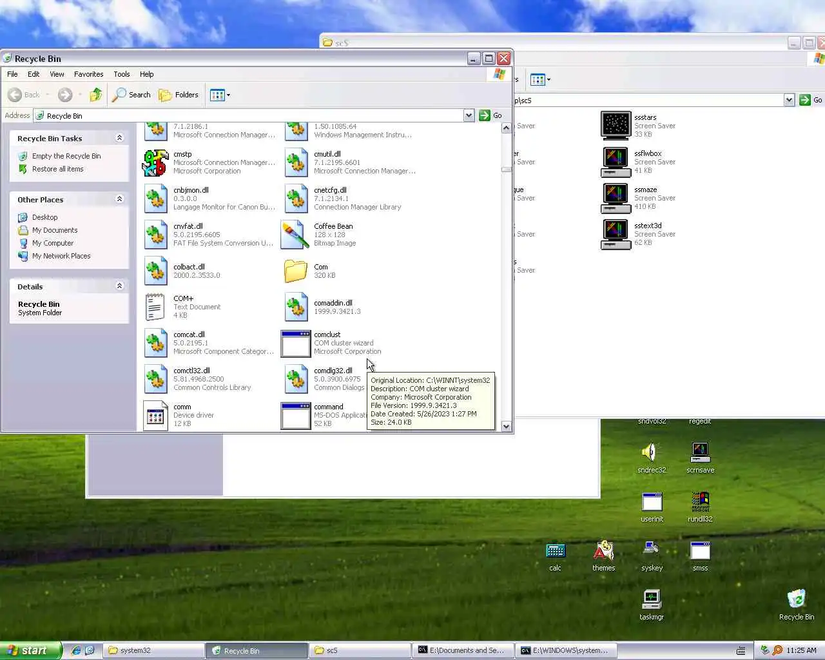This screenshot has width=825, height=660.
Task: Select colbact.dll file icon
Action: pyautogui.click(x=155, y=271)
